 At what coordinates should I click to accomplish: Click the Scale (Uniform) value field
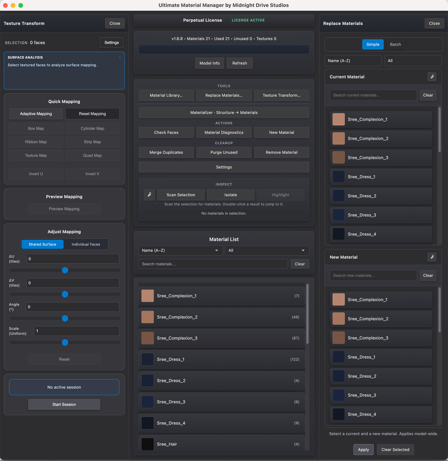pyautogui.click(x=76, y=331)
